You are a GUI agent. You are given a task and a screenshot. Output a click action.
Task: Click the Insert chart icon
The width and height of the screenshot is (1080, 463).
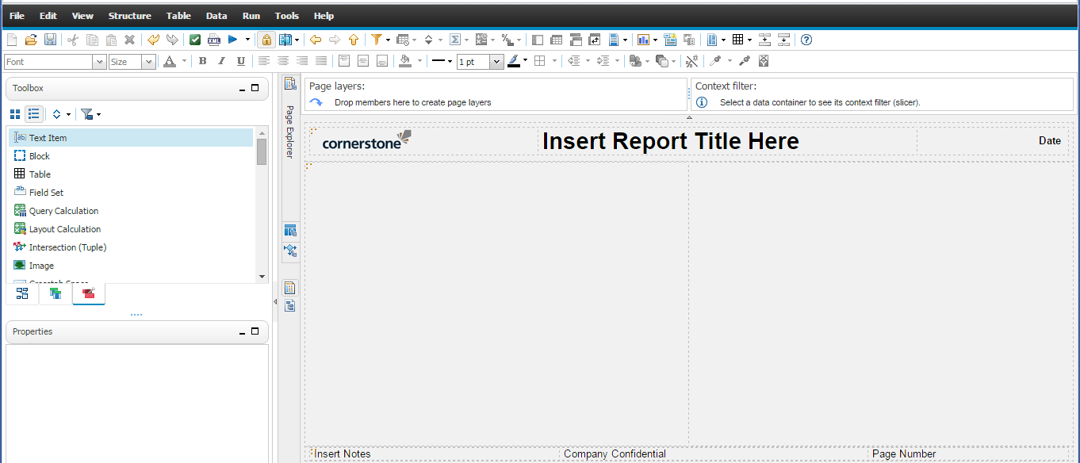(643, 40)
